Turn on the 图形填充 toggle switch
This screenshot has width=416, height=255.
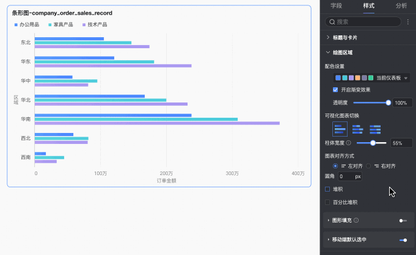(x=403, y=220)
